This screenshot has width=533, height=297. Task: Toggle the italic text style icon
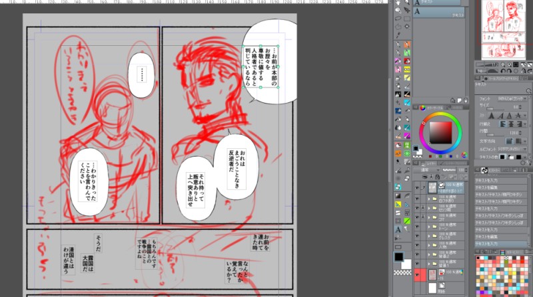click(x=500, y=116)
